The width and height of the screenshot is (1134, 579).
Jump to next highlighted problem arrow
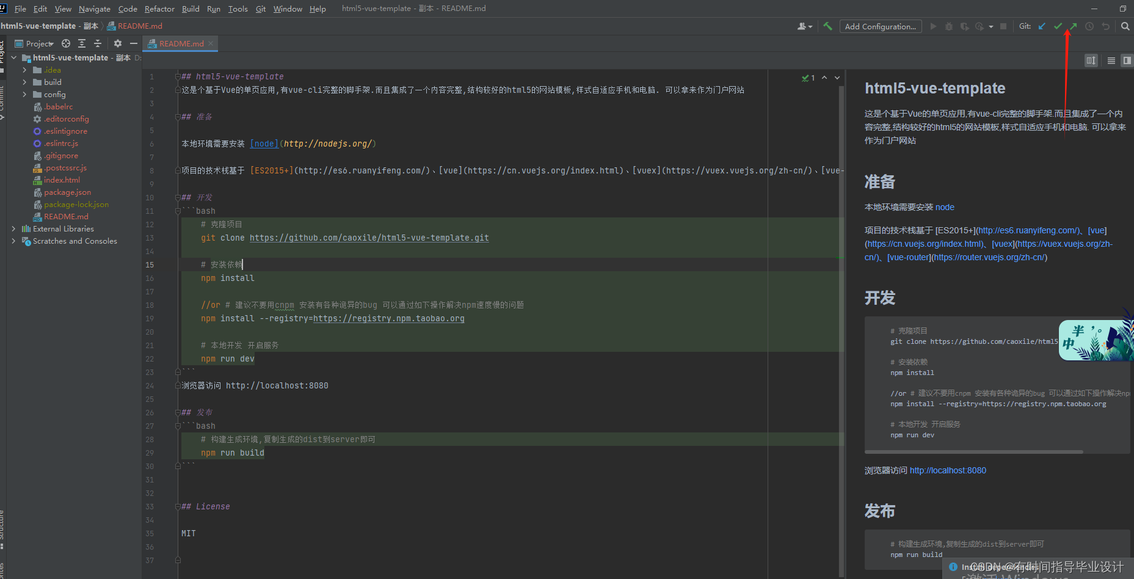837,78
